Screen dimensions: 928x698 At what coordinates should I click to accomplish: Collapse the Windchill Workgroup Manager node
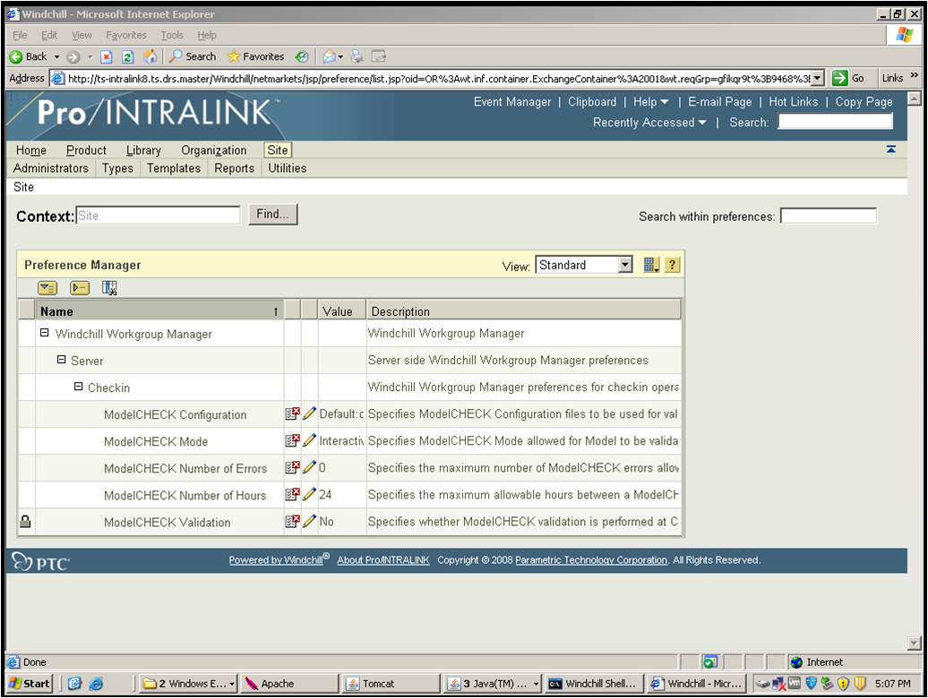(45, 333)
